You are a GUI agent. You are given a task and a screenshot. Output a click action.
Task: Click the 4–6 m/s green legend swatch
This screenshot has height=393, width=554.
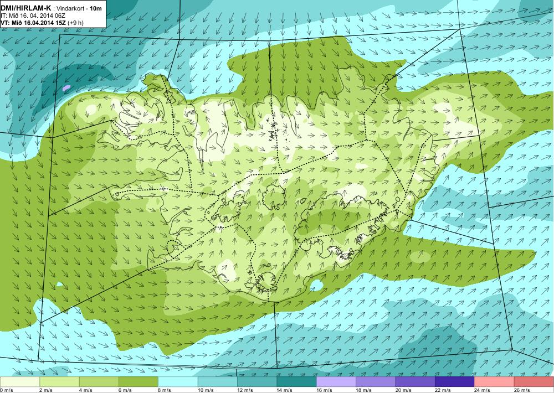tap(99, 382)
